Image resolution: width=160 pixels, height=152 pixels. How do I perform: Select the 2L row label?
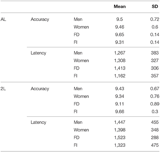coord(3,89)
